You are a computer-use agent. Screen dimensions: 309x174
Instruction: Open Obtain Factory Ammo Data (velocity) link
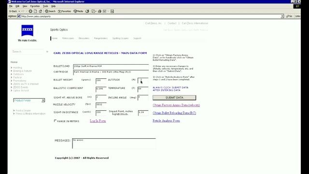176,105
